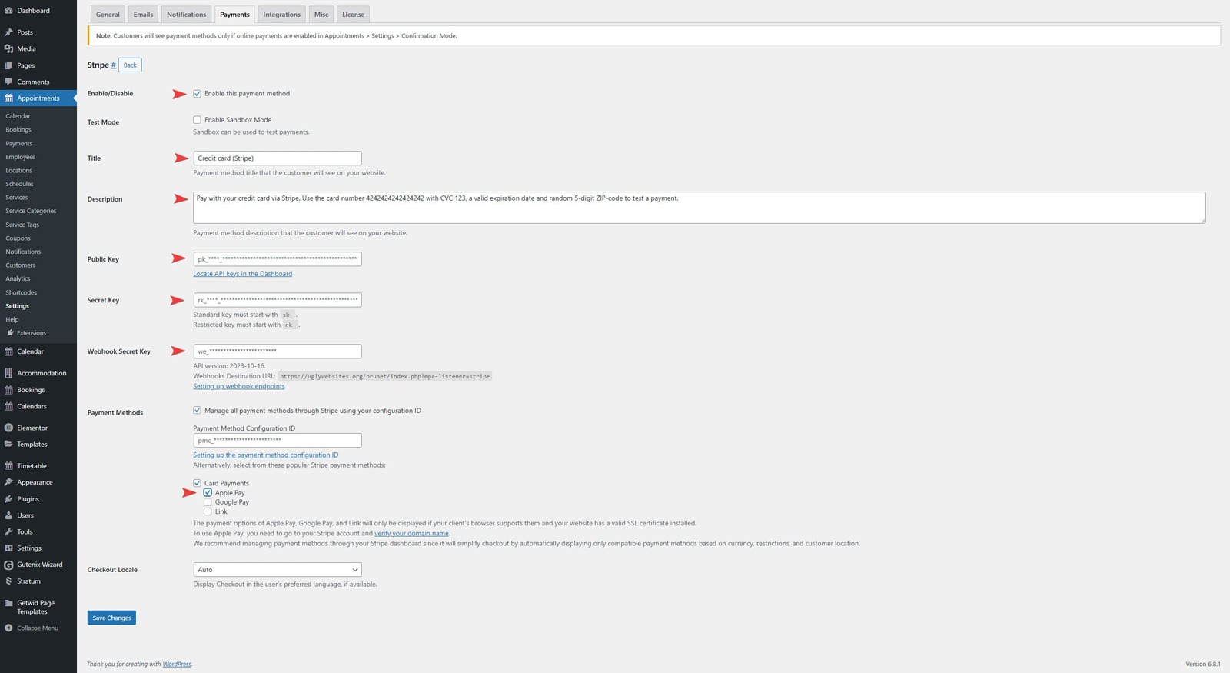Viewport: 1230px width, 673px height.
Task: Click the Dashboard icon in sidebar
Action: point(8,11)
